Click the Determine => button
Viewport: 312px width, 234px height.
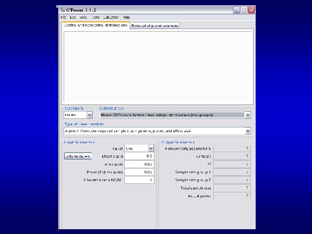[x=78, y=156]
